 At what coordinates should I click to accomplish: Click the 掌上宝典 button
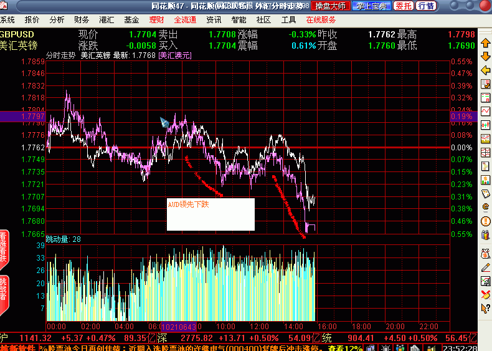coord(372,6)
